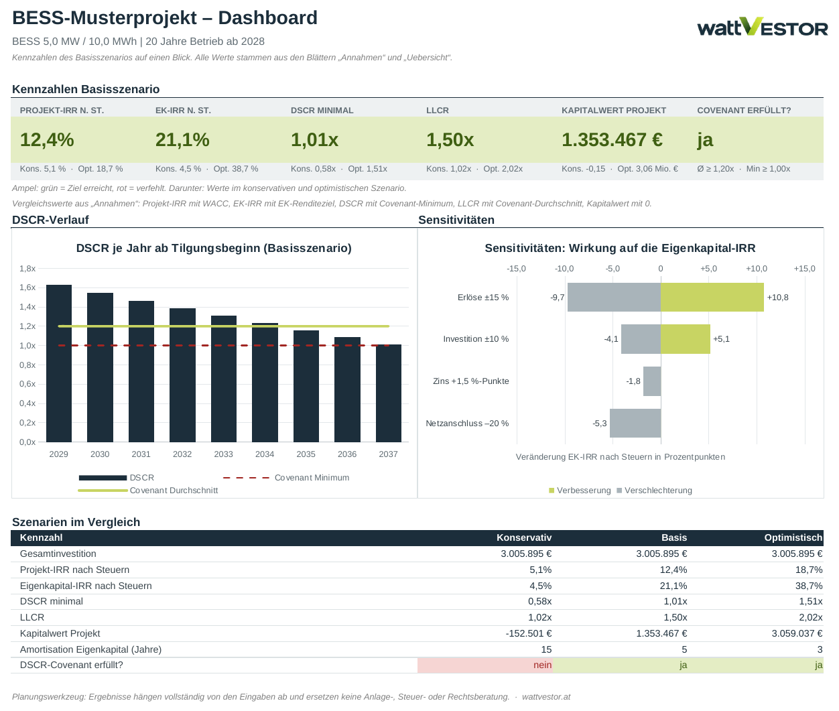
Task: Click the Szenarien im Vergleich heading
Action: pos(76,522)
